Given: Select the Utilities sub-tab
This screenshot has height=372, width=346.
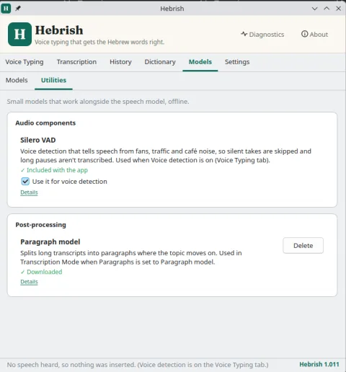Looking at the screenshot, I should pyautogui.click(x=53, y=80).
